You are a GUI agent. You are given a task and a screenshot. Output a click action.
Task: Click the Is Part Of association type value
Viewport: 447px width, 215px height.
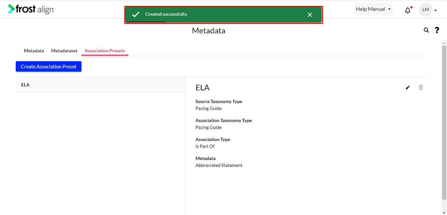click(205, 146)
